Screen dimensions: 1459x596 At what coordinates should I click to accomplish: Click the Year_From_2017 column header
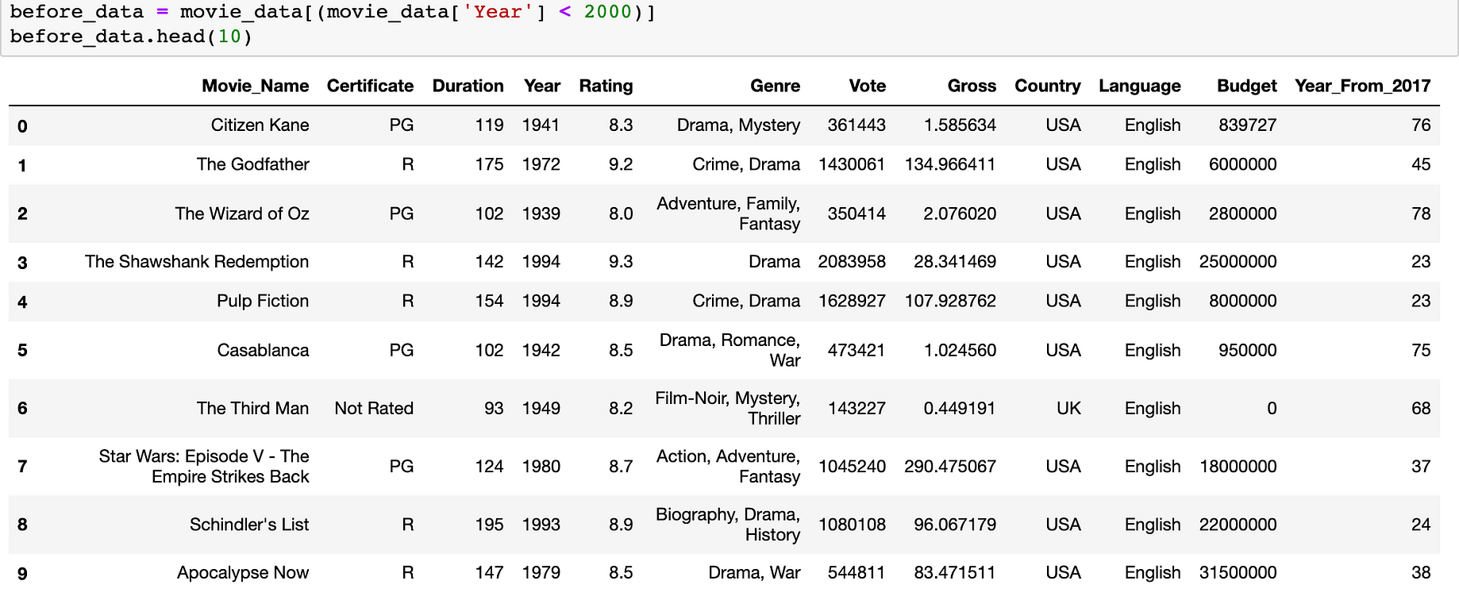click(x=1362, y=86)
